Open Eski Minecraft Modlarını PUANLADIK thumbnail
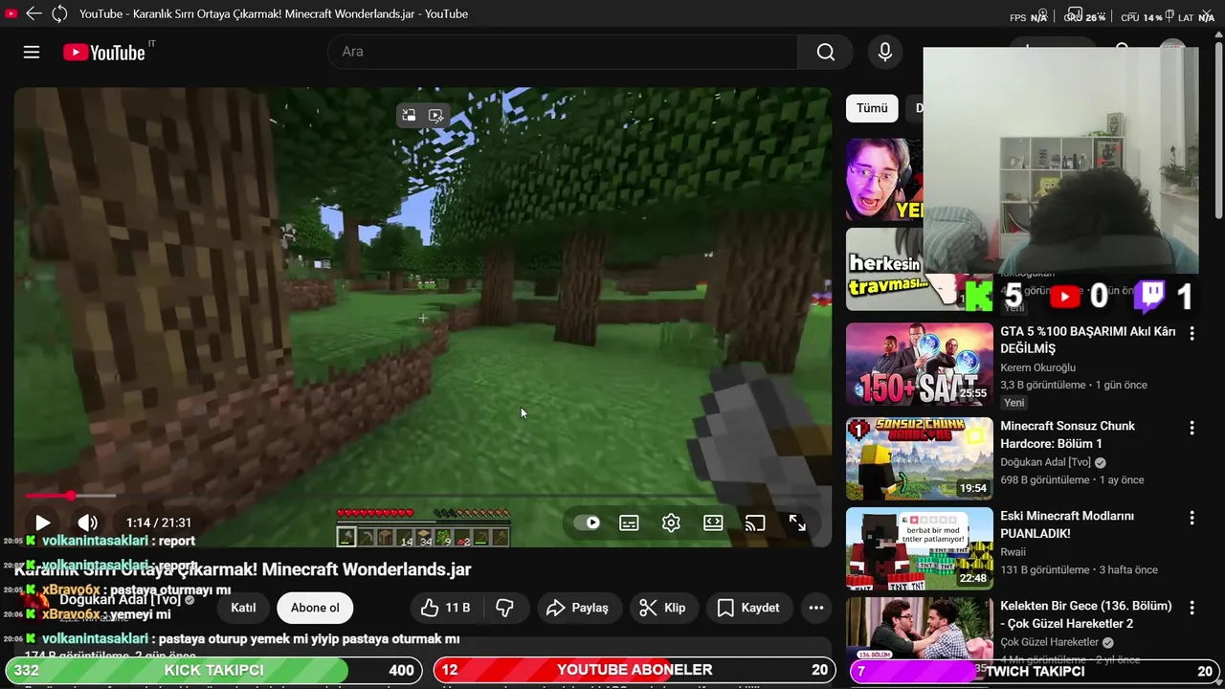Image resolution: width=1225 pixels, height=689 pixels. (920, 548)
